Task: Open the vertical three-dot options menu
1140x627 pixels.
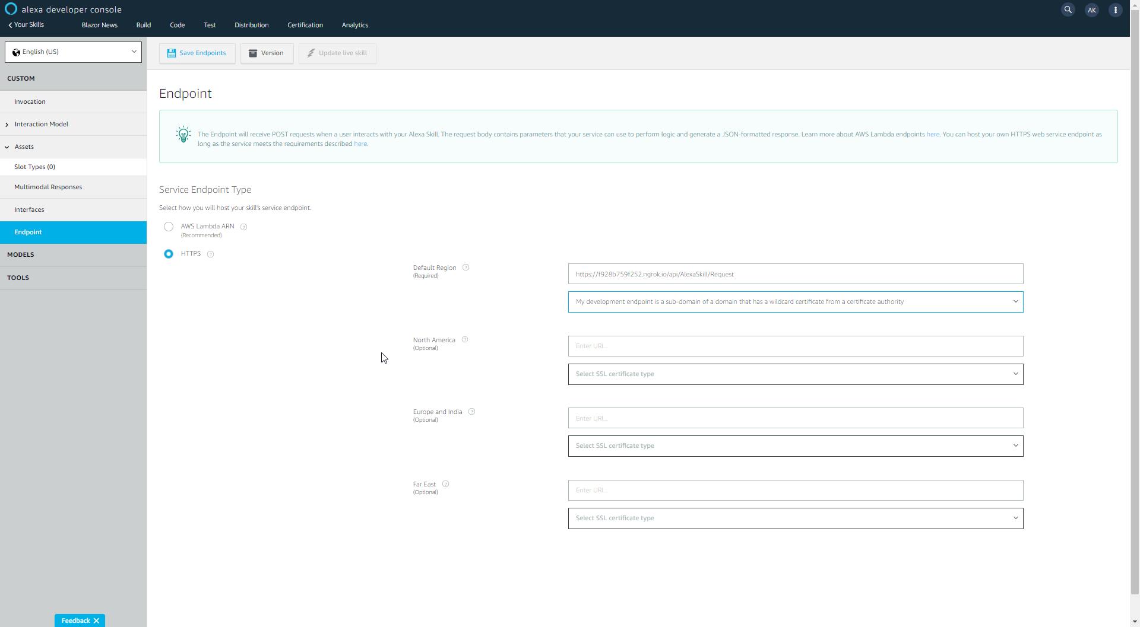Action: [1115, 10]
